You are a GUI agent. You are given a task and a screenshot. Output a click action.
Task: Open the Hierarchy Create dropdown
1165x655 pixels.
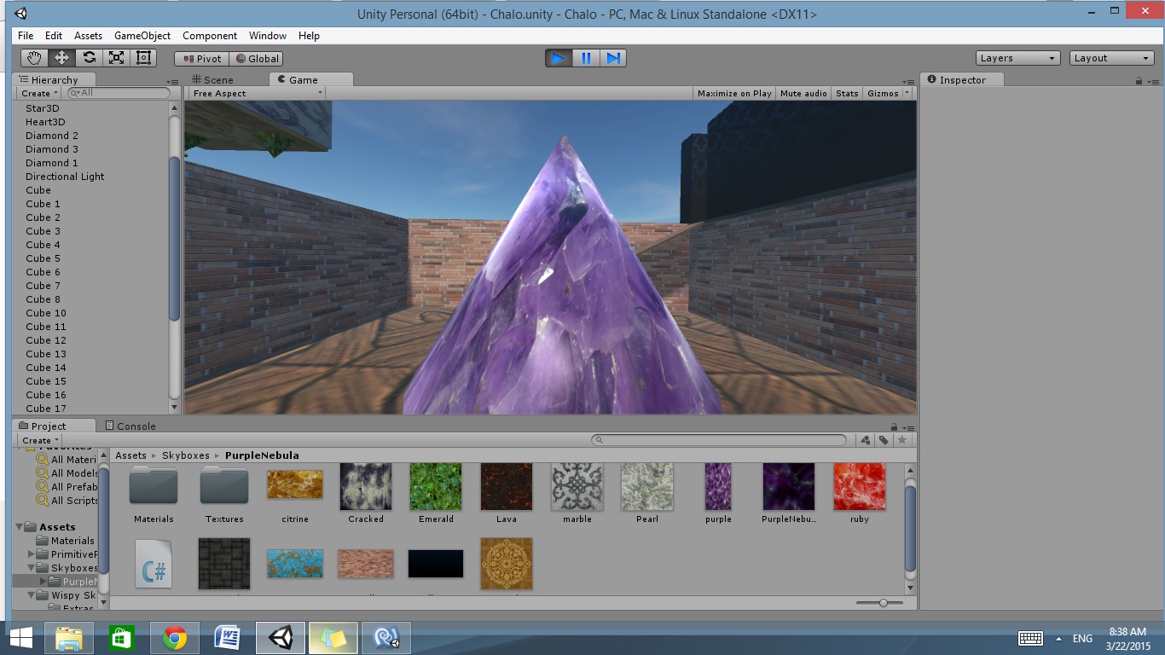coord(39,93)
